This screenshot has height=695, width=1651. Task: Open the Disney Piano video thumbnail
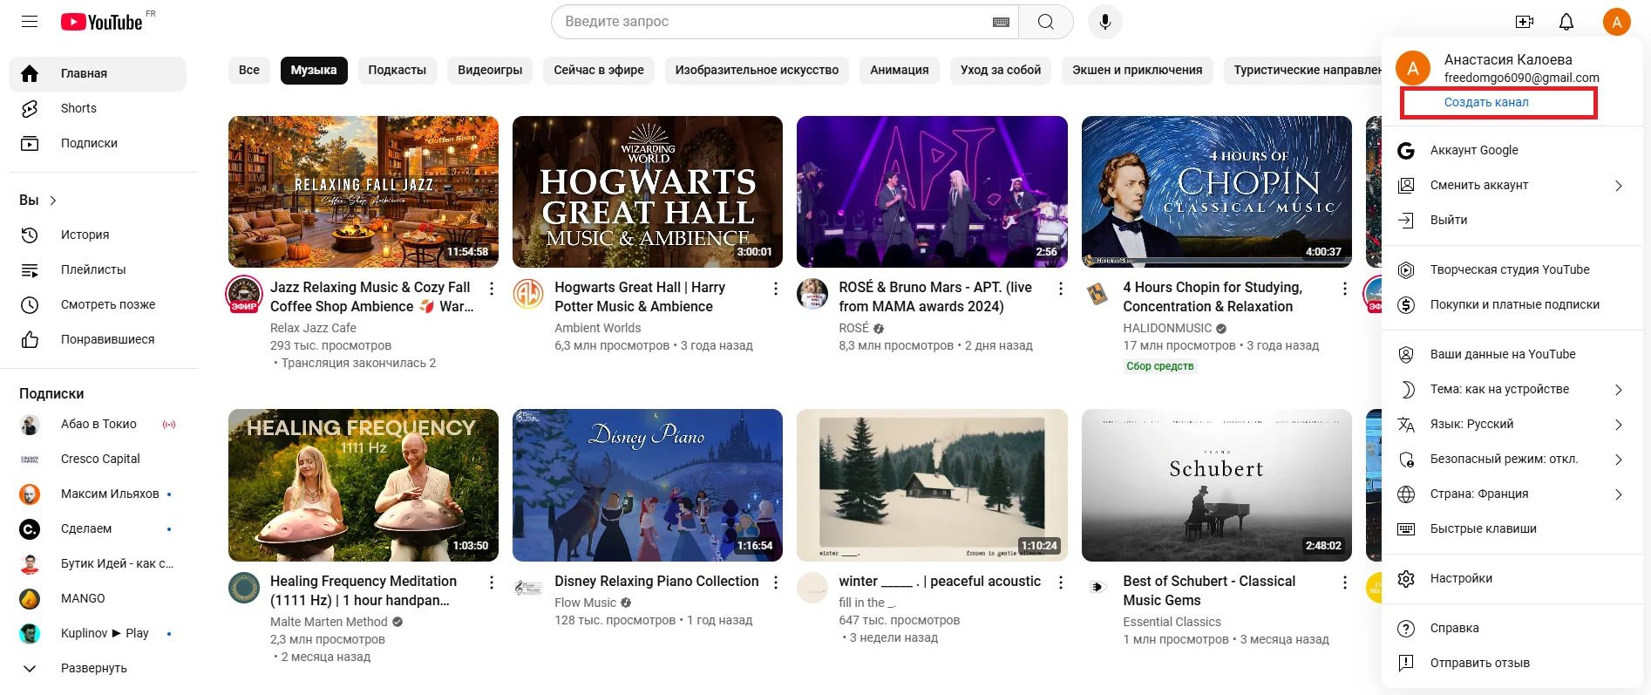tap(647, 485)
